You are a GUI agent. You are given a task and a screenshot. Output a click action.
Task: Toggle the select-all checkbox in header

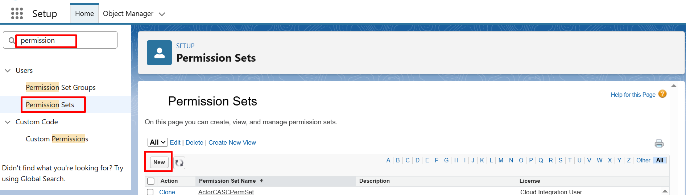tap(151, 181)
